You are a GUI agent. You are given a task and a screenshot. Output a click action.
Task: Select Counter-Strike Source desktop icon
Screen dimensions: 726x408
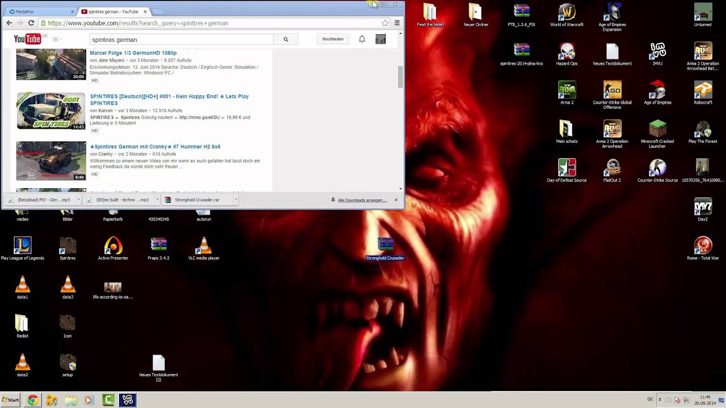coord(657,171)
